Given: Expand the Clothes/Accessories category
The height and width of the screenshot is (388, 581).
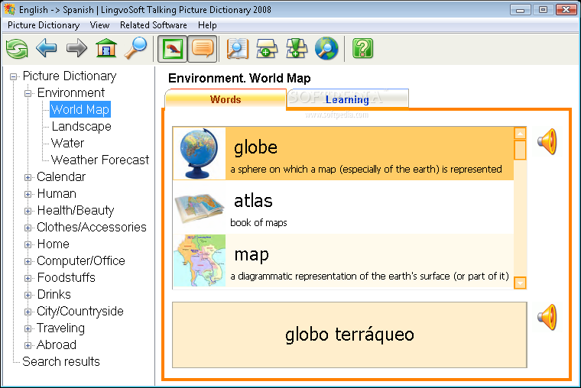Looking at the screenshot, I should pos(28,228).
